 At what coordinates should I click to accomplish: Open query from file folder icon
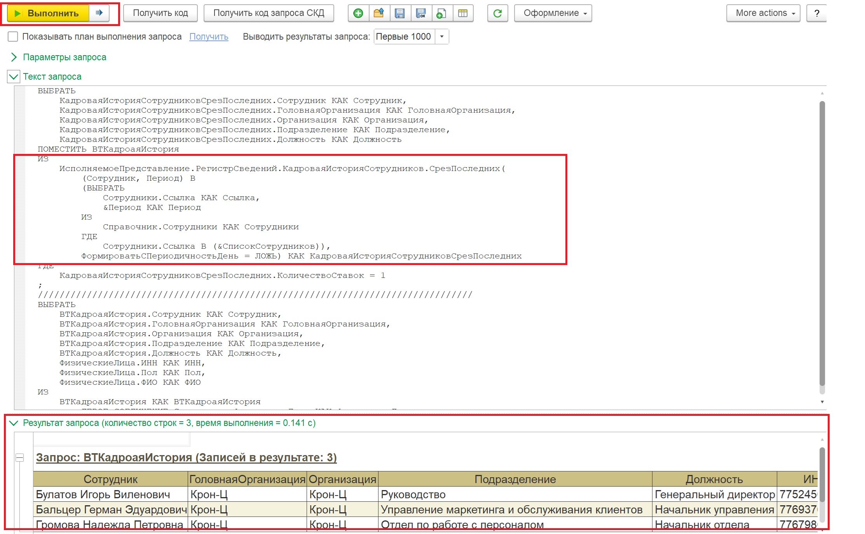point(379,13)
